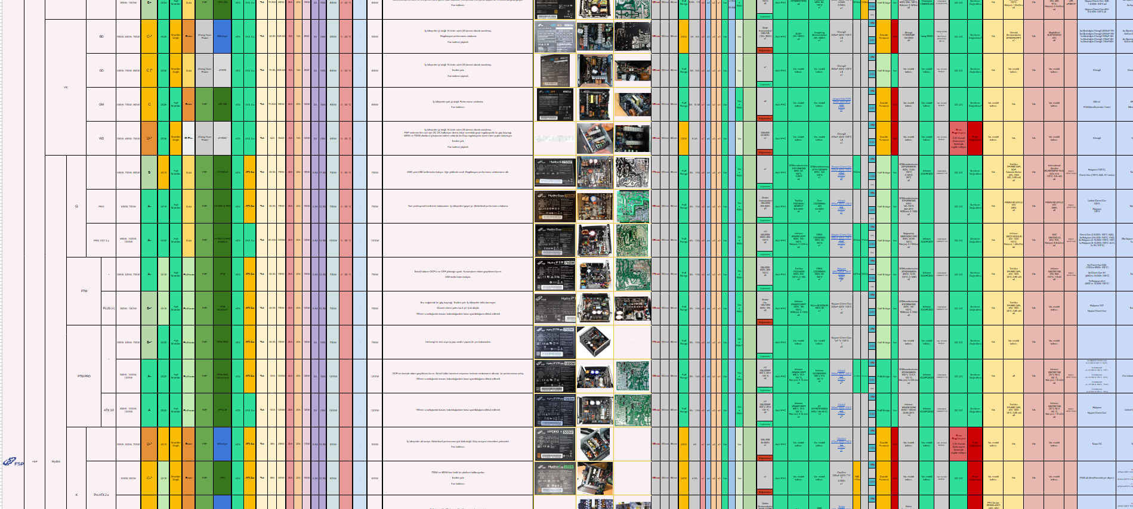Open the PTM PRO 750W row internals photo

click(595, 342)
